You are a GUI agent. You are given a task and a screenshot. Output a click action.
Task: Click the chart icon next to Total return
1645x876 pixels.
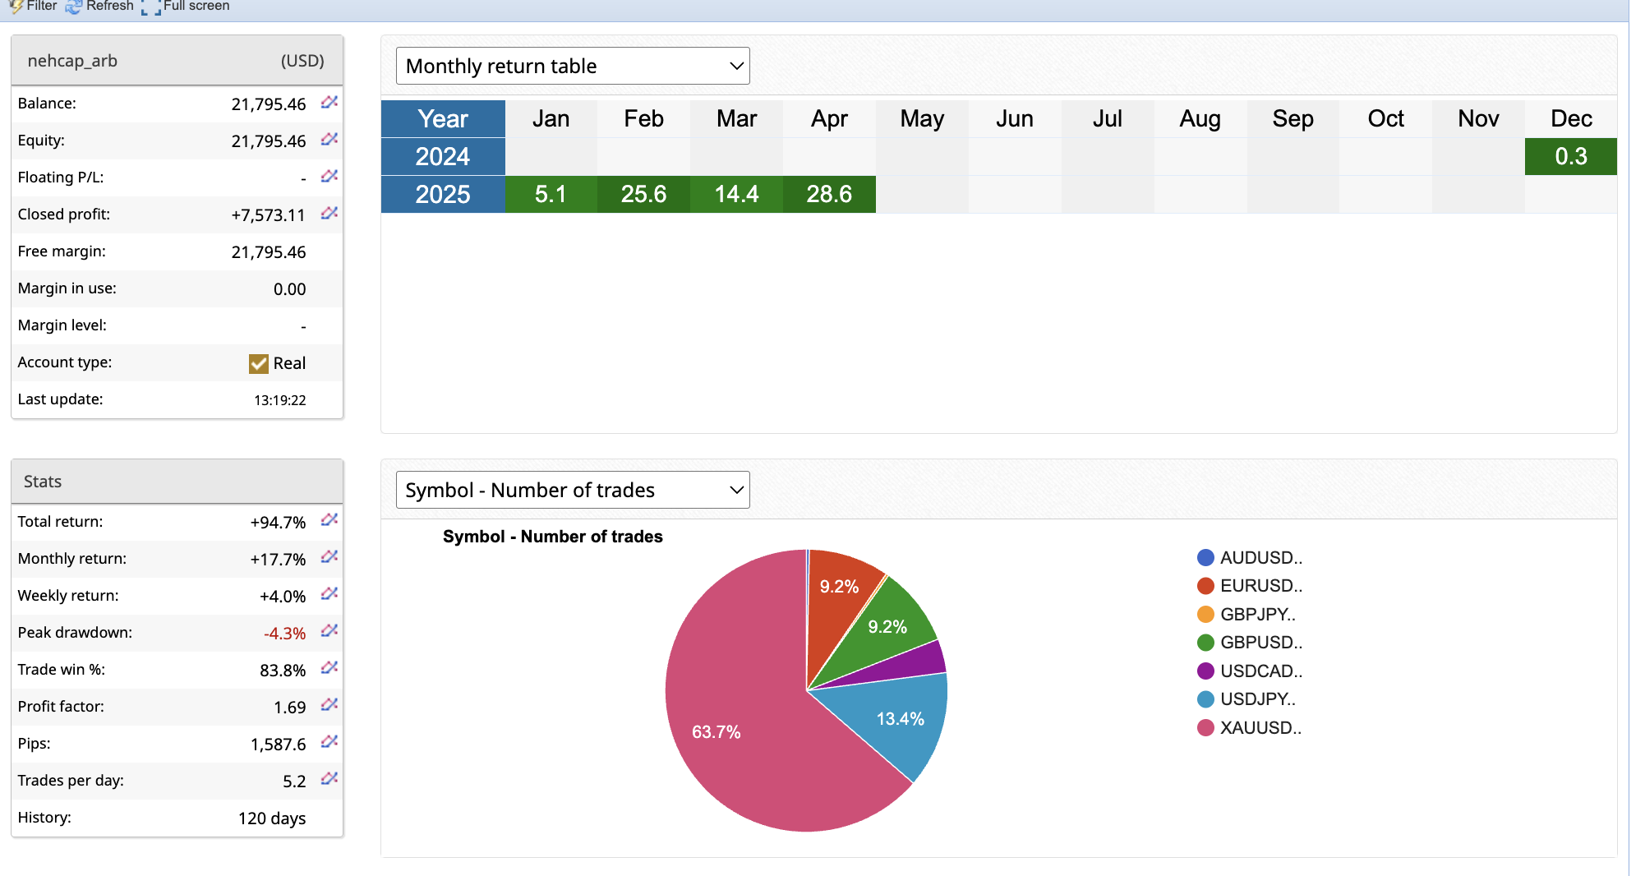click(329, 520)
